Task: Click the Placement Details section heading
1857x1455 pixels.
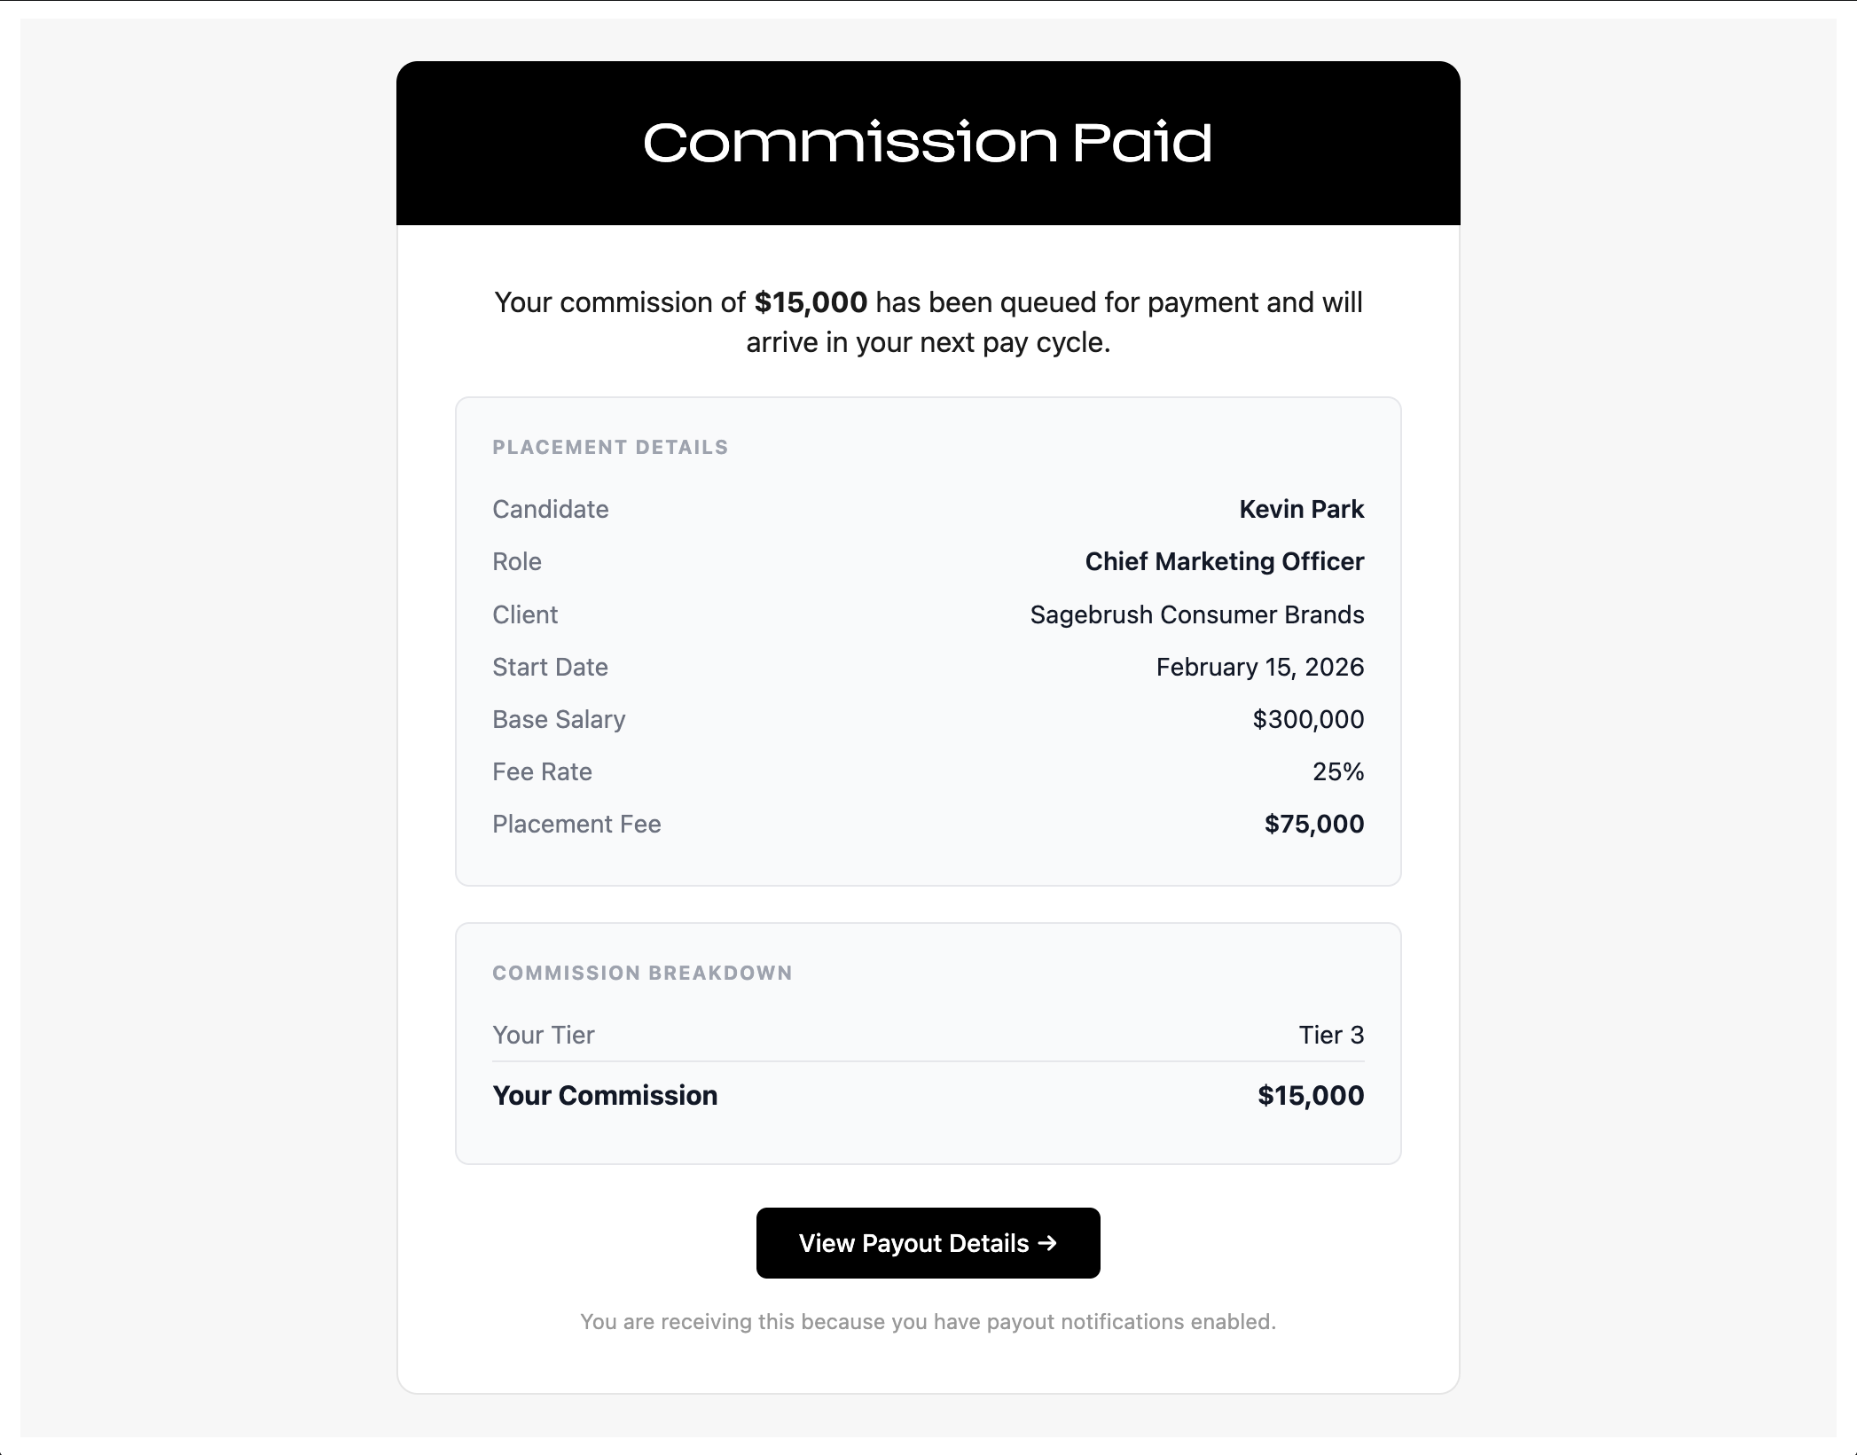Action: pos(610,447)
